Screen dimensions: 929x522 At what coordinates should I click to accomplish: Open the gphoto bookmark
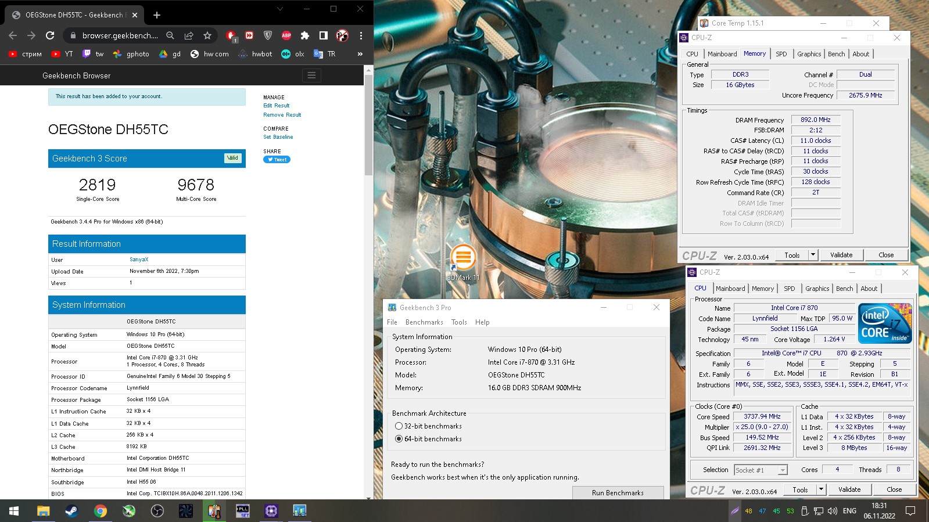pos(131,54)
